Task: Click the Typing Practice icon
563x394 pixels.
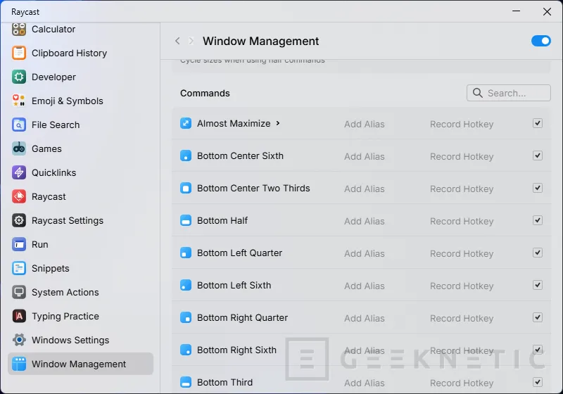Action: pos(19,316)
